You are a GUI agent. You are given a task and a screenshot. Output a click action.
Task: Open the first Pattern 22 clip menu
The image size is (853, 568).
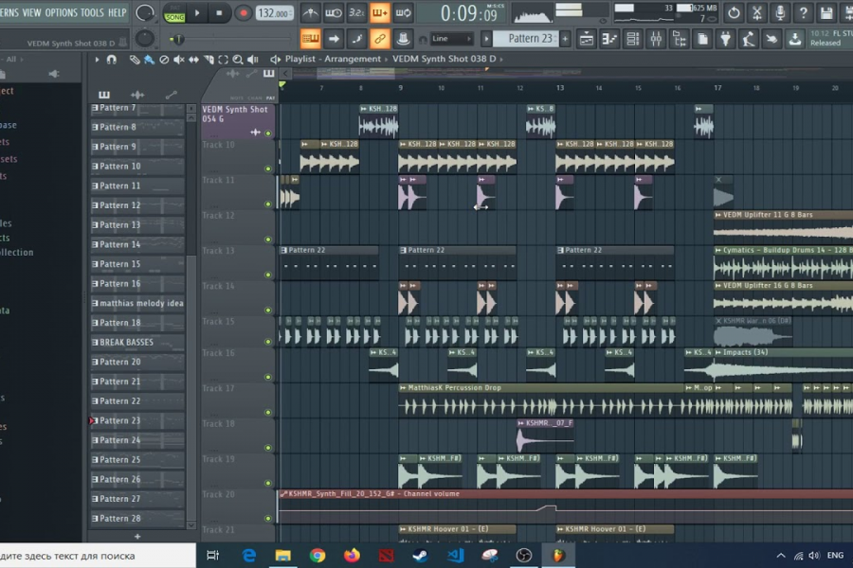(x=283, y=251)
